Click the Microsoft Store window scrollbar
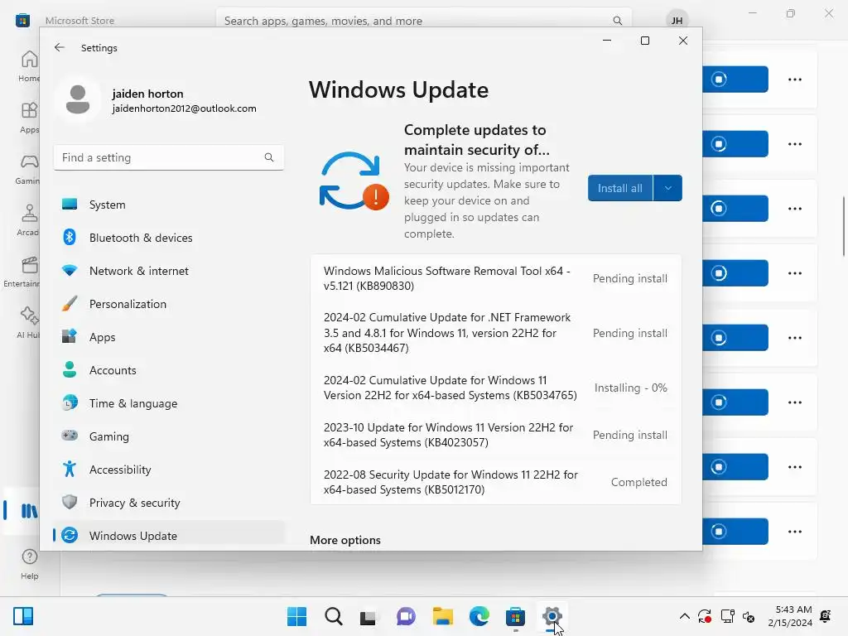Screen dimensions: 848x636 (844, 226)
